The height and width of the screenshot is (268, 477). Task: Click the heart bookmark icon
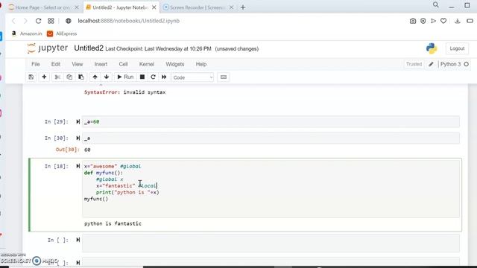tap(443, 21)
